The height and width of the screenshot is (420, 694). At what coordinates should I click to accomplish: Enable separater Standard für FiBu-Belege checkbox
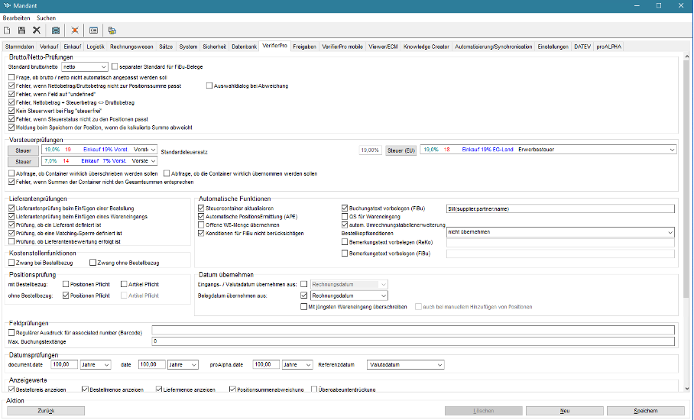pyautogui.click(x=114, y=67)
